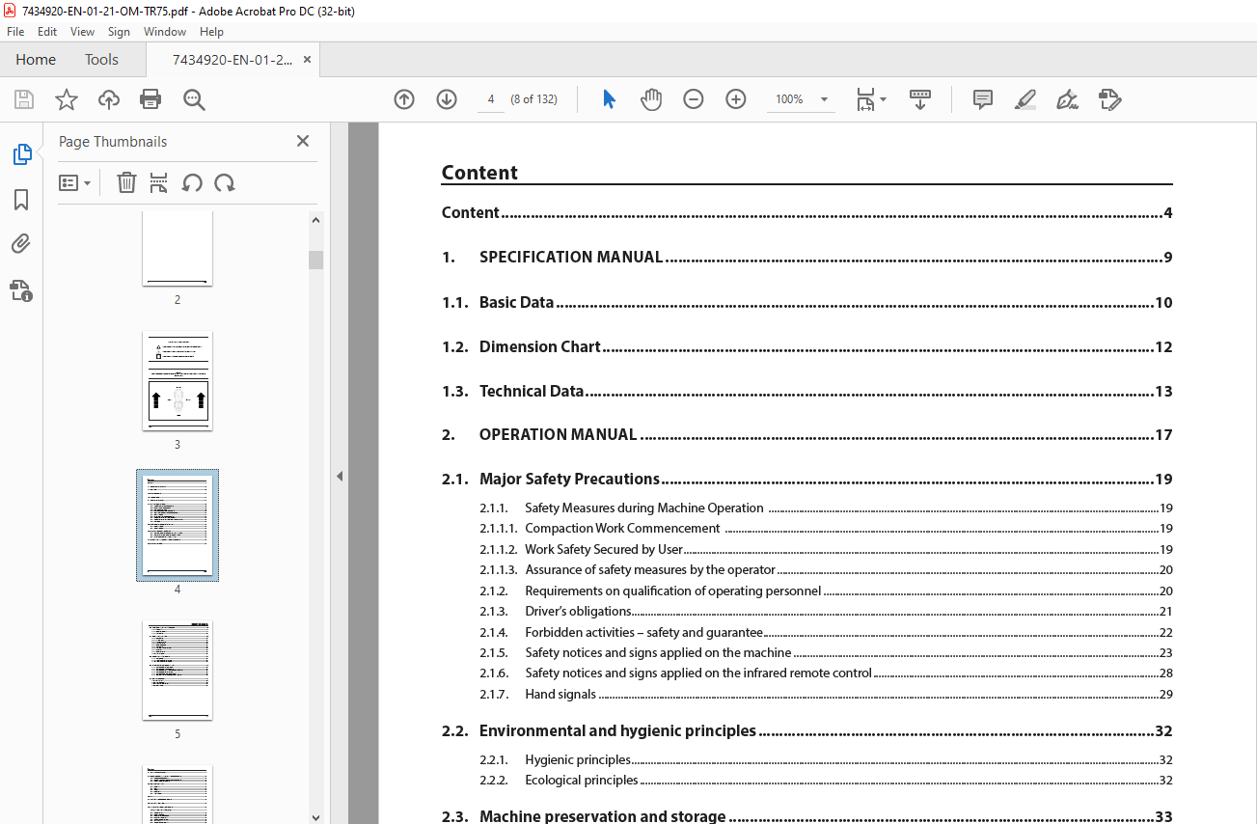The image size is (1257, 824).
Task: Select the 7434920-EN-01-2... document tab
Action: tap(232, 60)
